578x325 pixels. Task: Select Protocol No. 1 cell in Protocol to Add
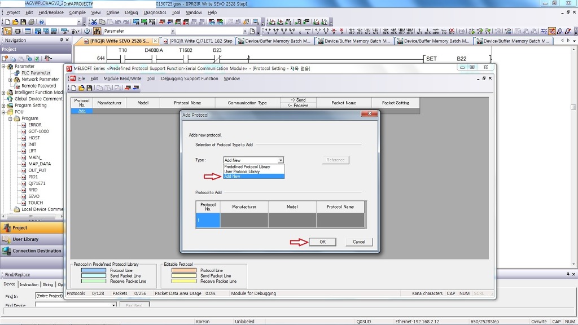point(208,220)
